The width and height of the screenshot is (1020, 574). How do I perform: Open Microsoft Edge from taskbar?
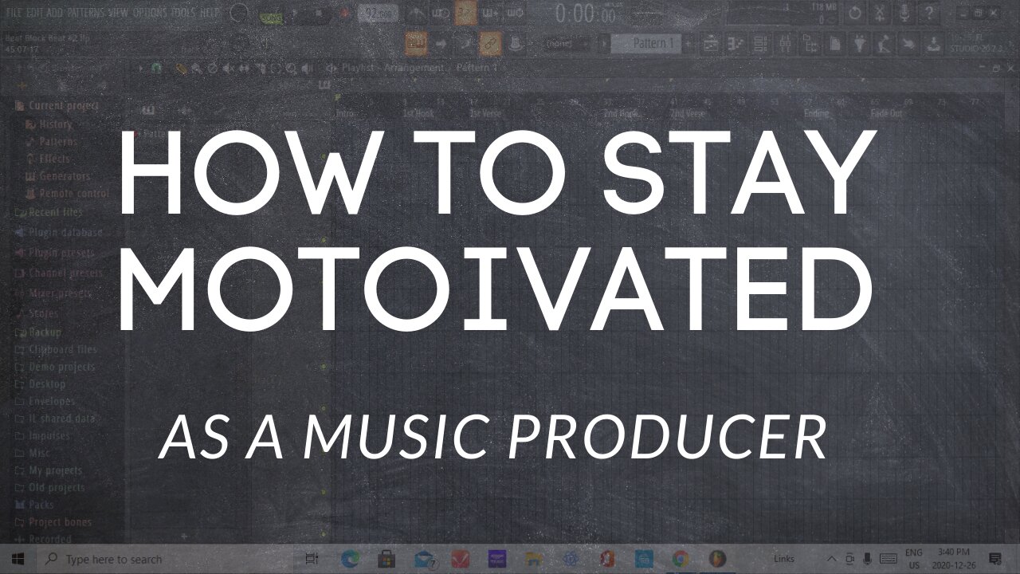point(350,559)
